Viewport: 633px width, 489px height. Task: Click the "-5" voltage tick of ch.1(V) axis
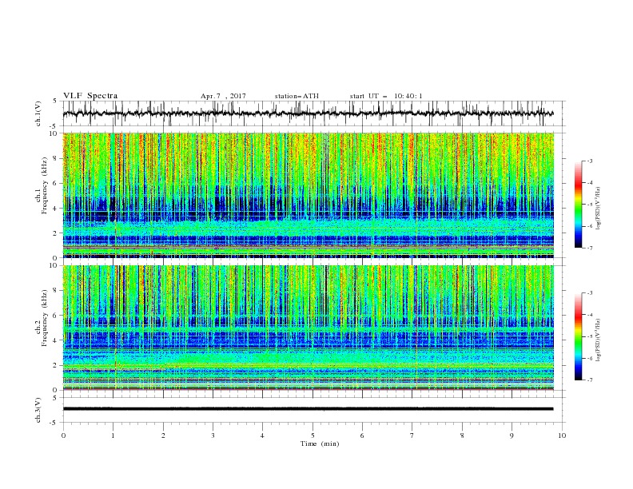[x=54, y=126]
